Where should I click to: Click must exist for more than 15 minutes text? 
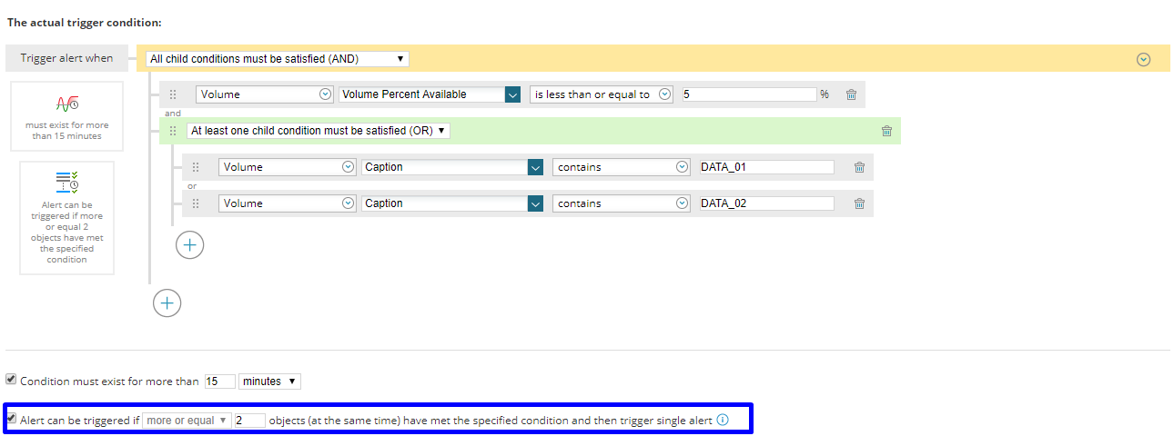pos(66,131)
